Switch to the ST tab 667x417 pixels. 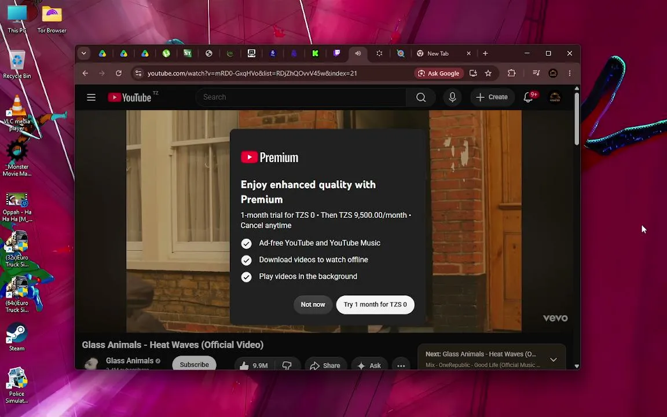(188, 53)
